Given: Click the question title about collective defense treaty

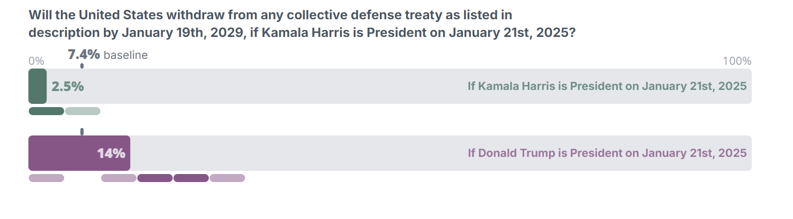Looking at the screenshot, I should coord(302,24).
